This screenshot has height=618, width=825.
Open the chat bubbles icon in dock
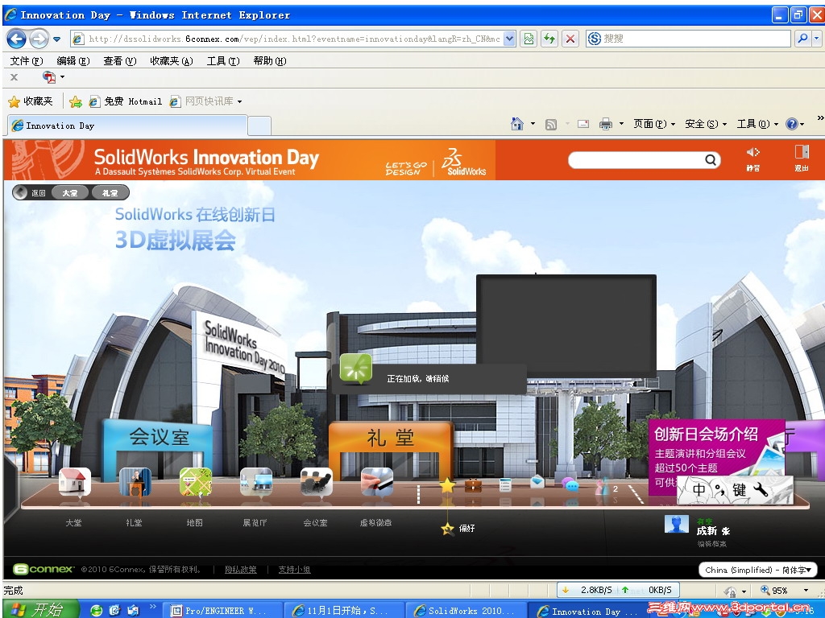pos(570,484)
